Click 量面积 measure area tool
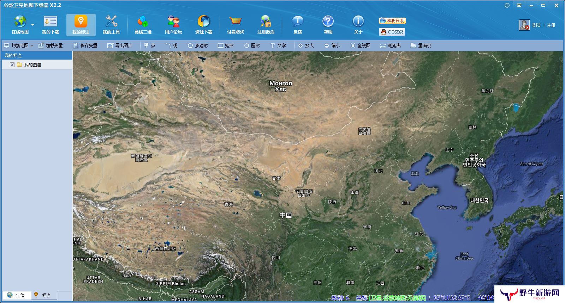 pyautogui.click(x=421, y=45)
